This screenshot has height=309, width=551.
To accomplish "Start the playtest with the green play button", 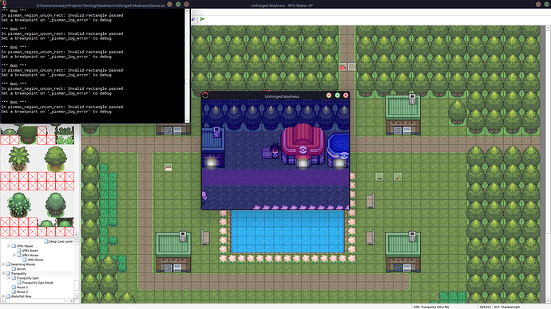I will (x=202, y=19).
